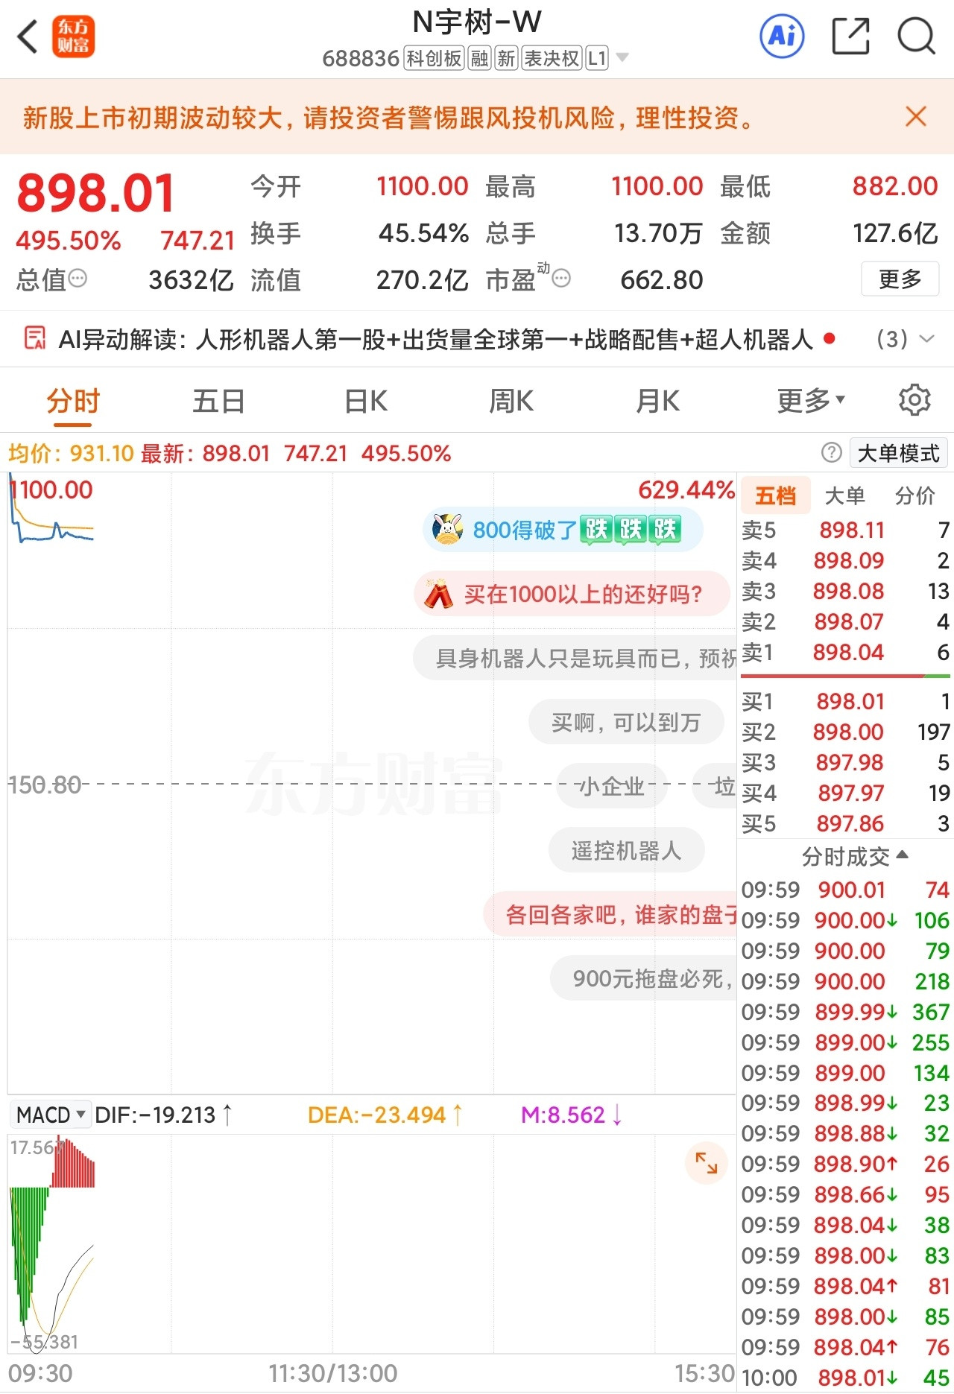Screen dimensions: 954x1394
Task: Select 买1 price 898.01 row
Action: coord(845,701)
